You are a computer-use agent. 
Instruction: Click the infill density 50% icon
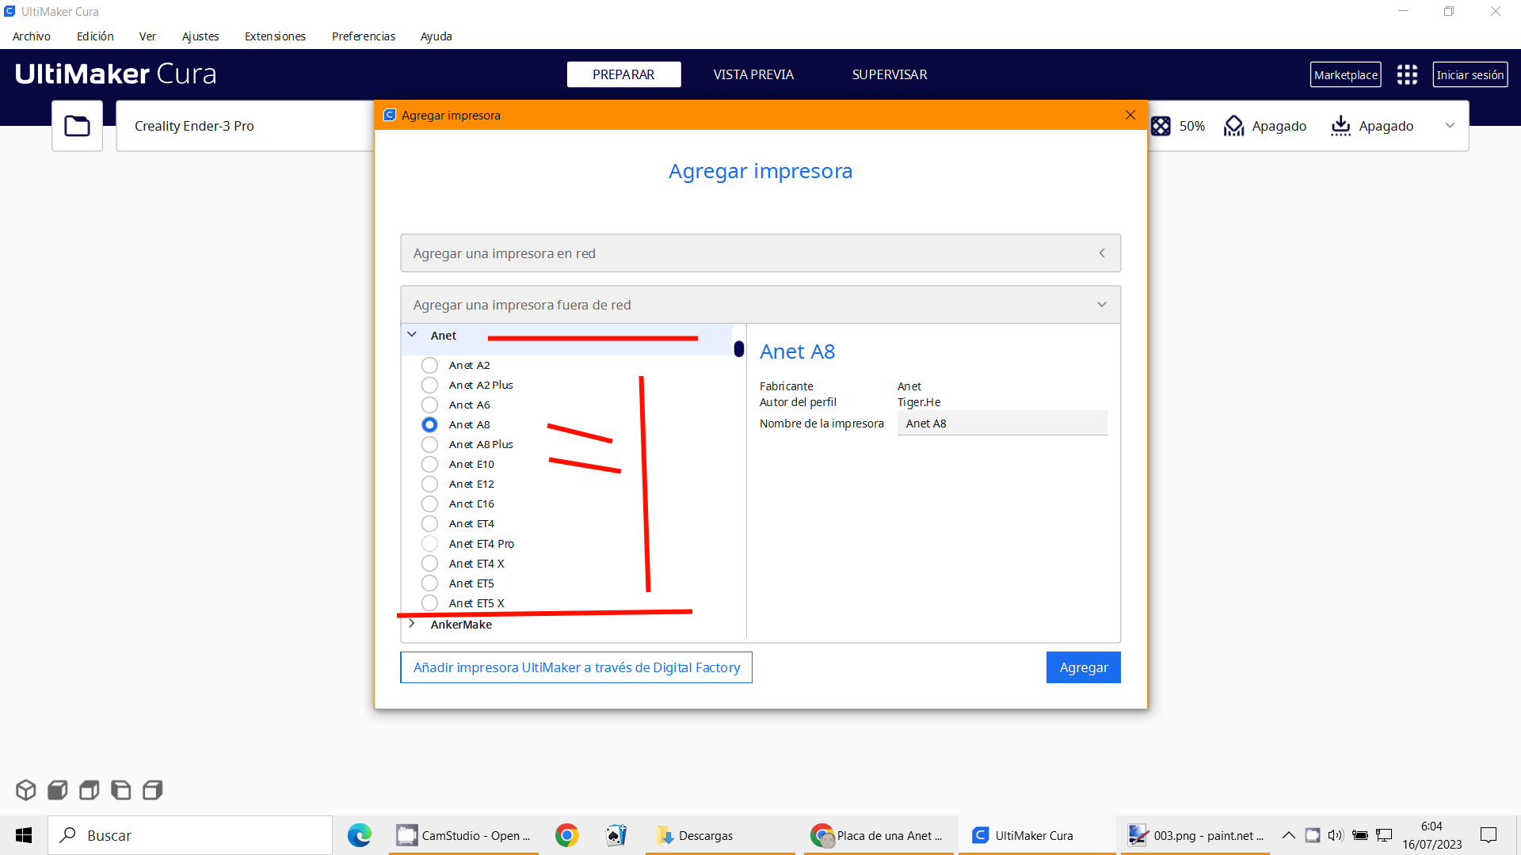1161,126
